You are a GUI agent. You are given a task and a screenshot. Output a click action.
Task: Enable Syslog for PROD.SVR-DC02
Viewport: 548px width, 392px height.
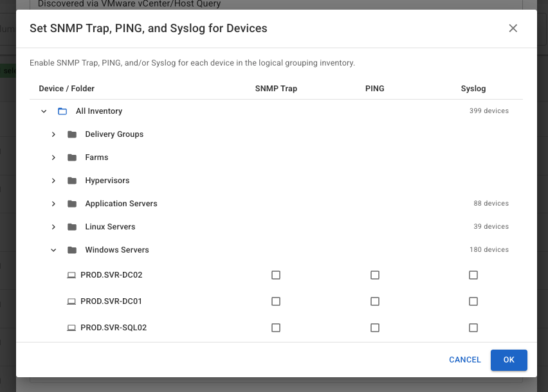(473, 275)
